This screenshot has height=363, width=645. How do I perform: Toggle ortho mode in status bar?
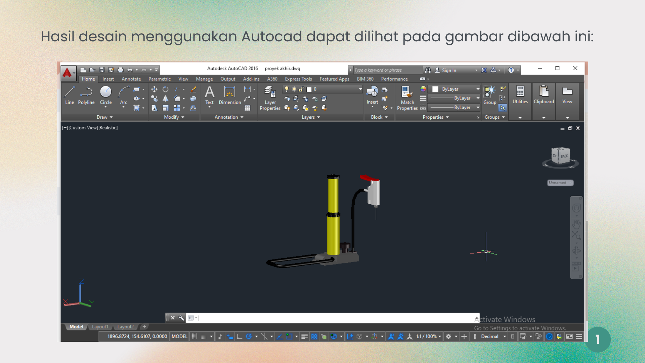[240, 336]
